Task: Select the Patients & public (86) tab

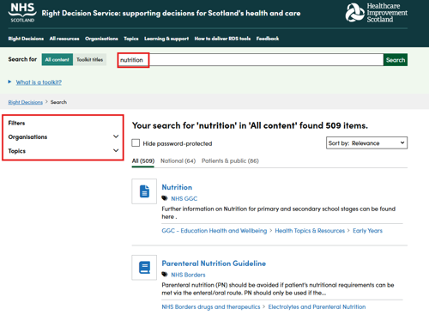Action: click(x=230, y=160)
